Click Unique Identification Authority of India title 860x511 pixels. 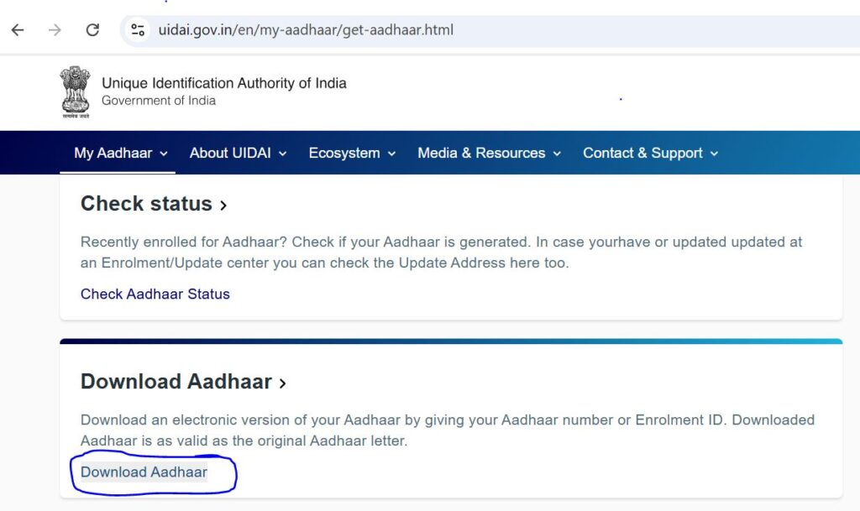coord(223,83)
